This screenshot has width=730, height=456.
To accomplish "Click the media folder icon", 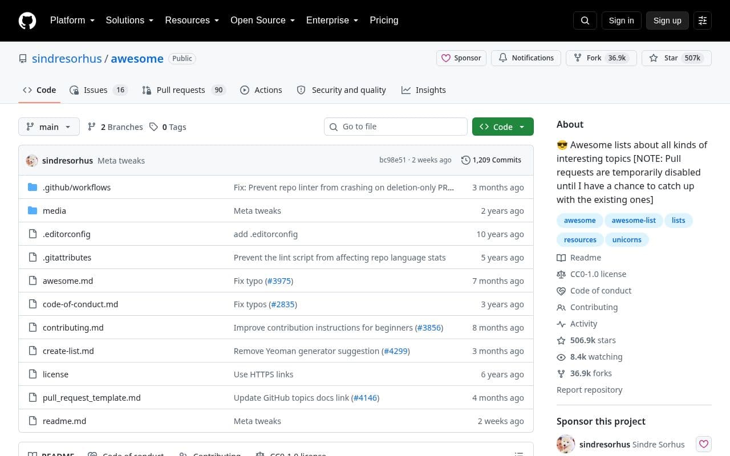I will coord(33,211).
